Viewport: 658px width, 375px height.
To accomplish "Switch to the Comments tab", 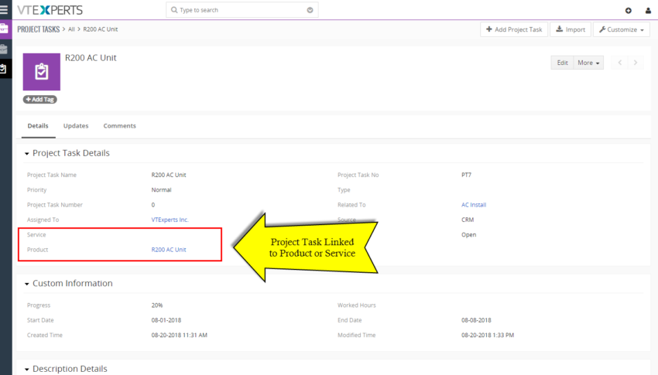I will click(119, 126).
